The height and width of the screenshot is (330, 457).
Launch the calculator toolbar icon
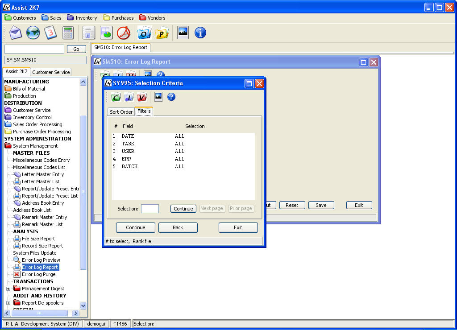(x=68, y=33)
